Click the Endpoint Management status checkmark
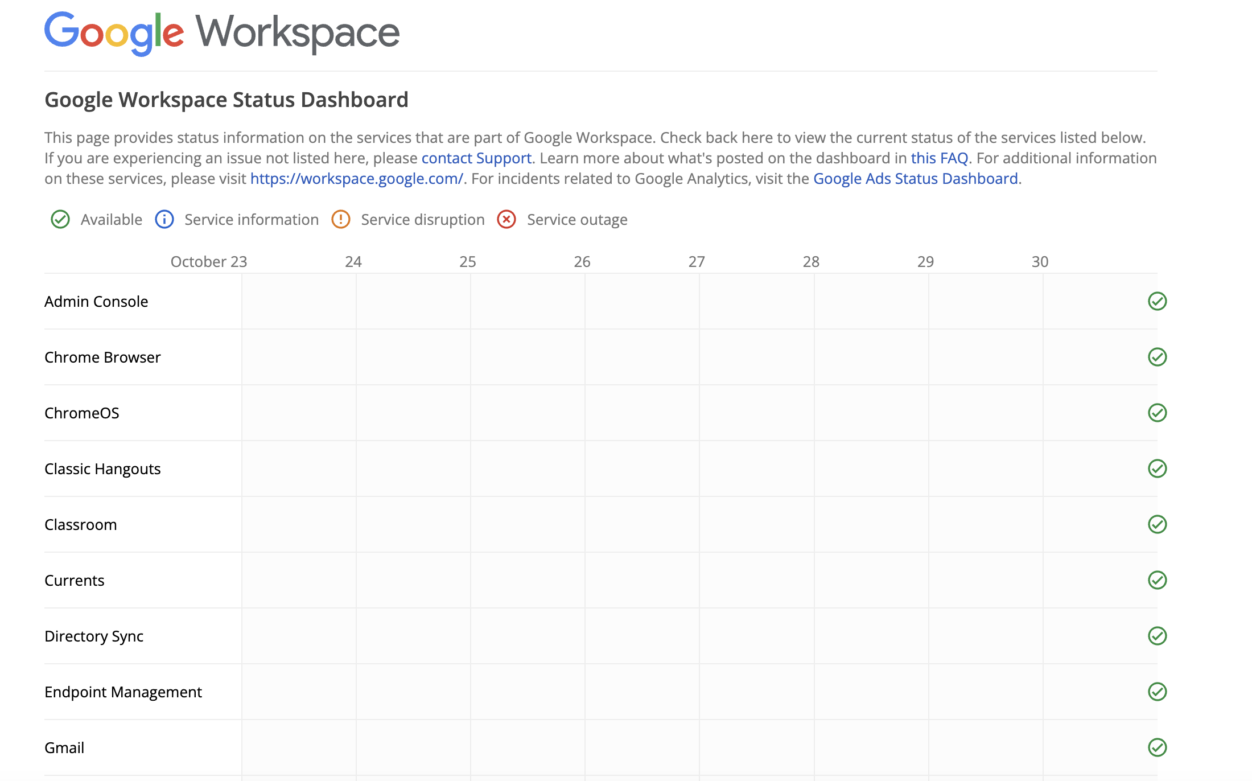The width and height of the screenshot is (1252, 781). 1157,692
